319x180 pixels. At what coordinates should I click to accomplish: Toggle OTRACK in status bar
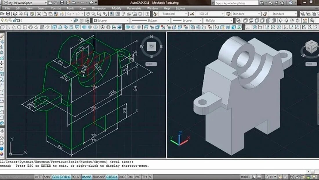pos(112,177)
